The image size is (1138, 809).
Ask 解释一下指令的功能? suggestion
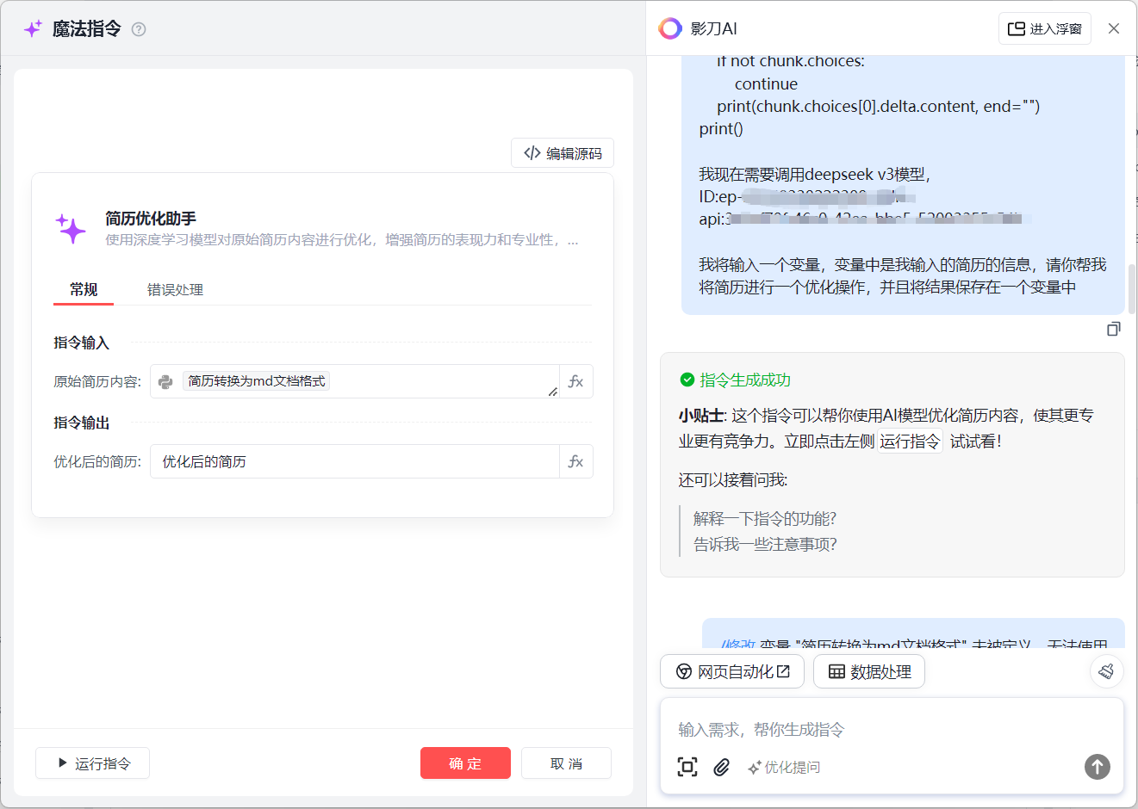[x=765, y=518]
